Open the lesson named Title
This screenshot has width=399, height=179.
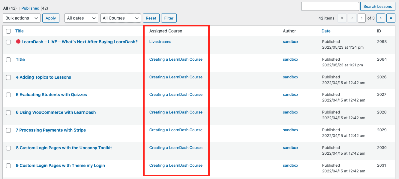point(20,59)
